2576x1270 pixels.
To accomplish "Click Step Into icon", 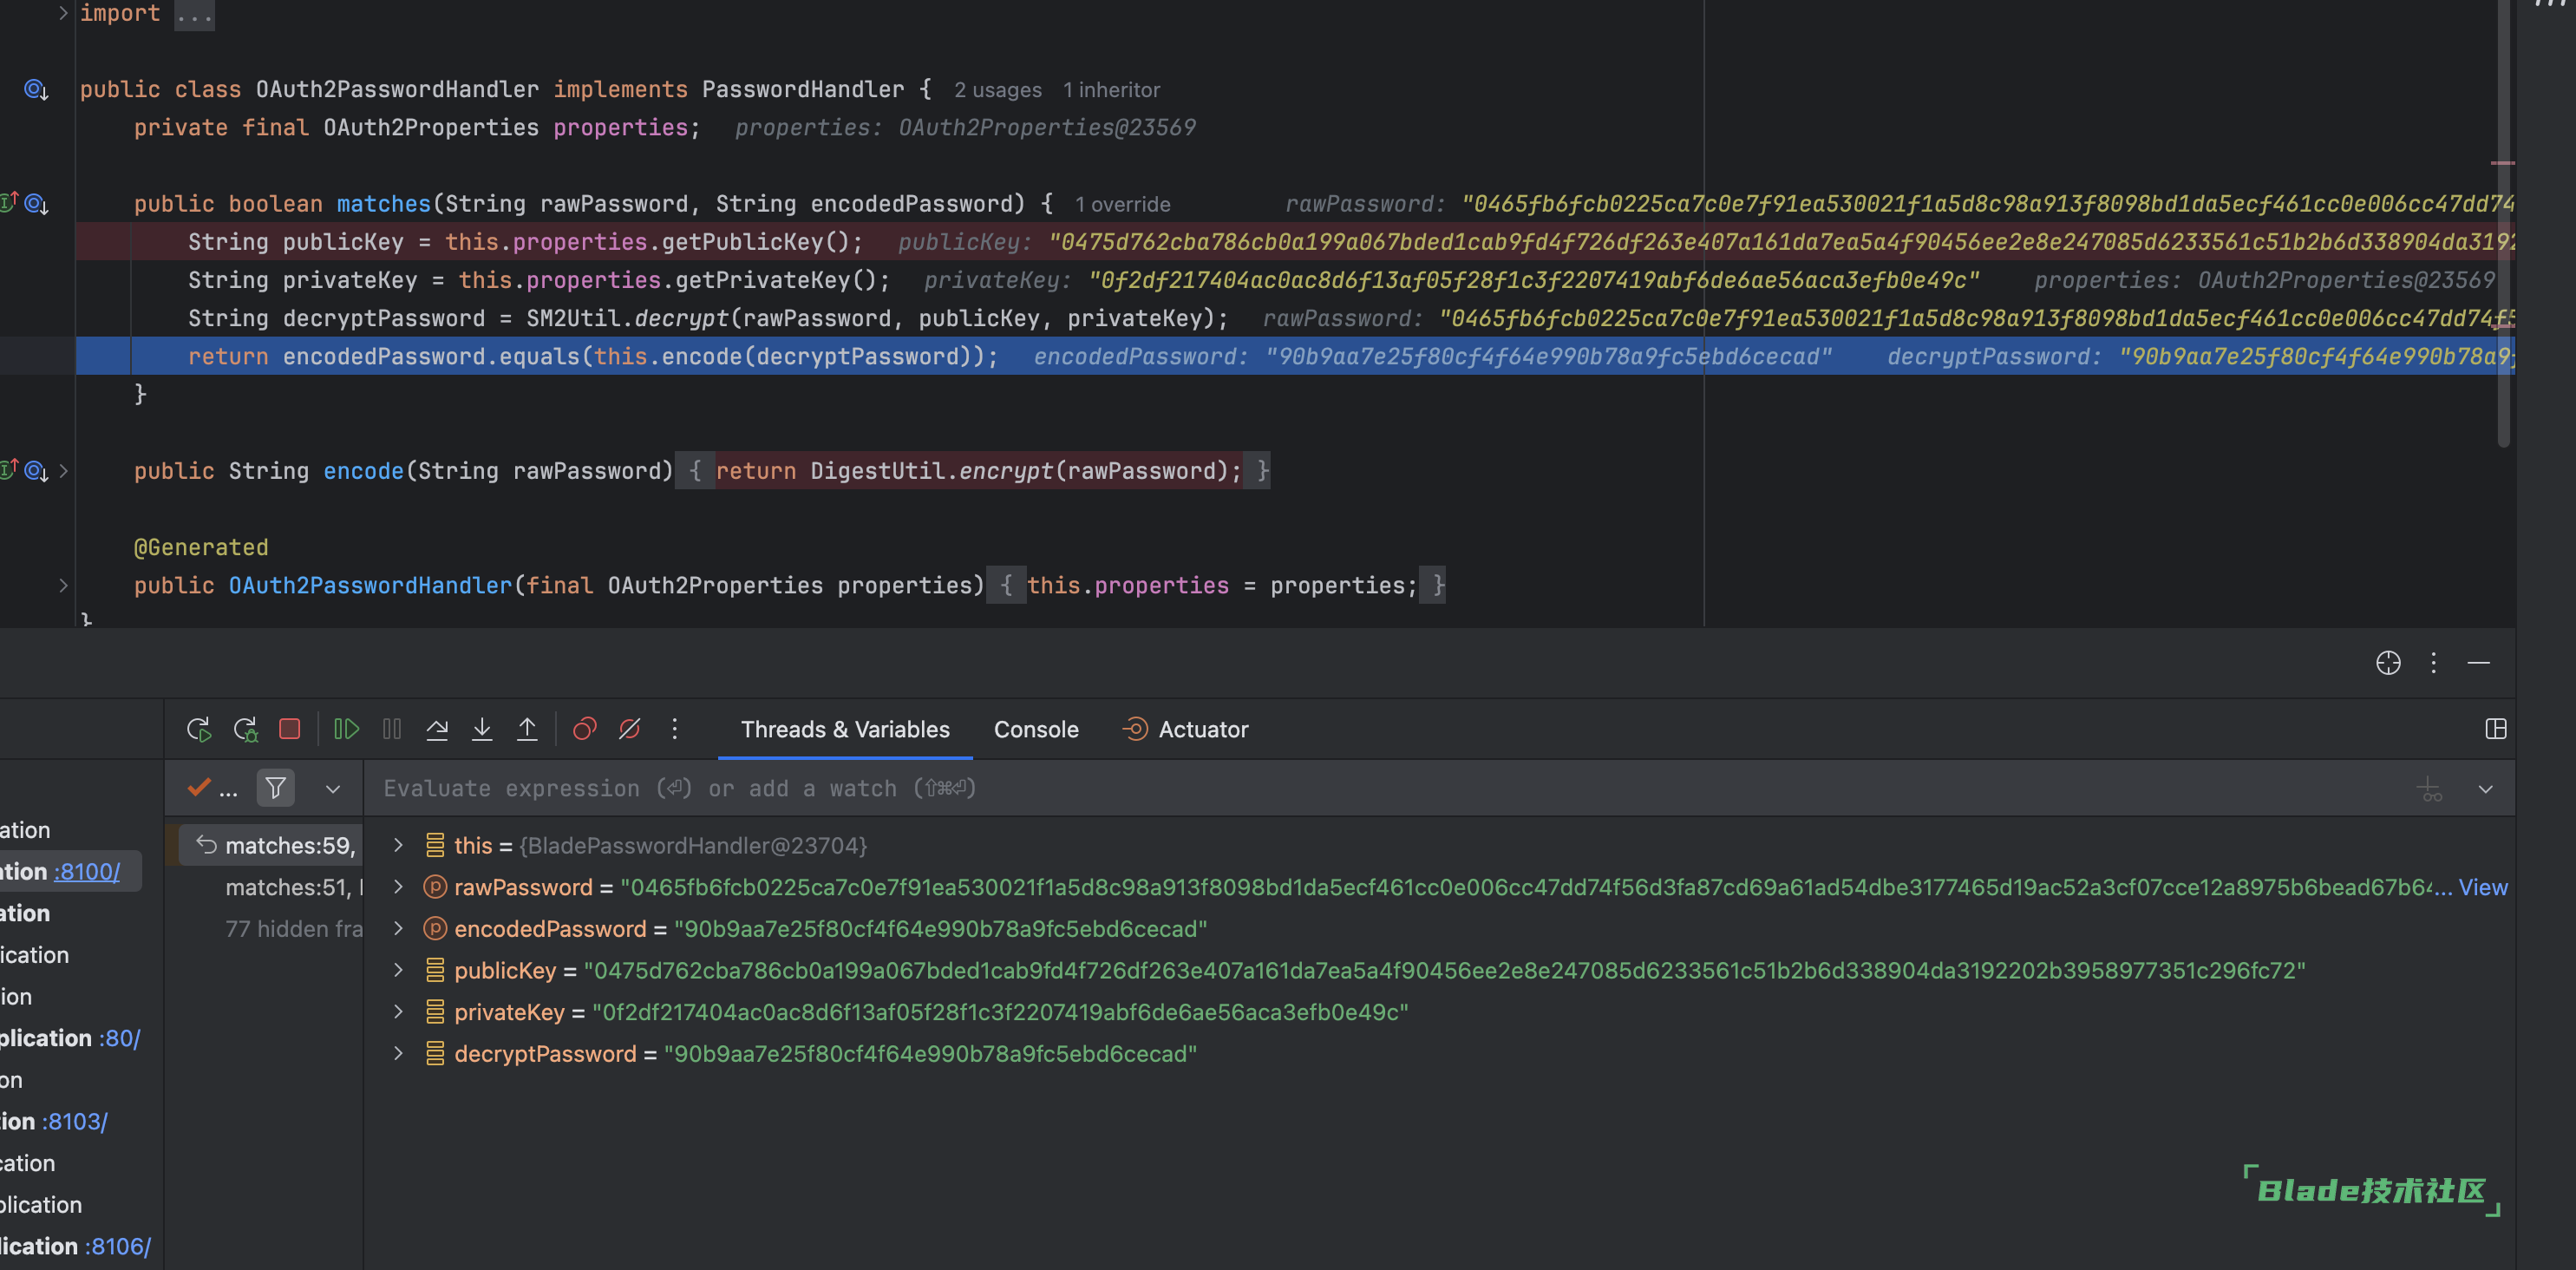I will coord(482,729).
